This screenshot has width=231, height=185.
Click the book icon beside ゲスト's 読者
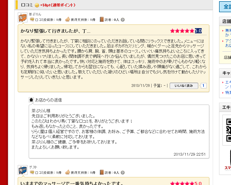click(x=102, y=172)
